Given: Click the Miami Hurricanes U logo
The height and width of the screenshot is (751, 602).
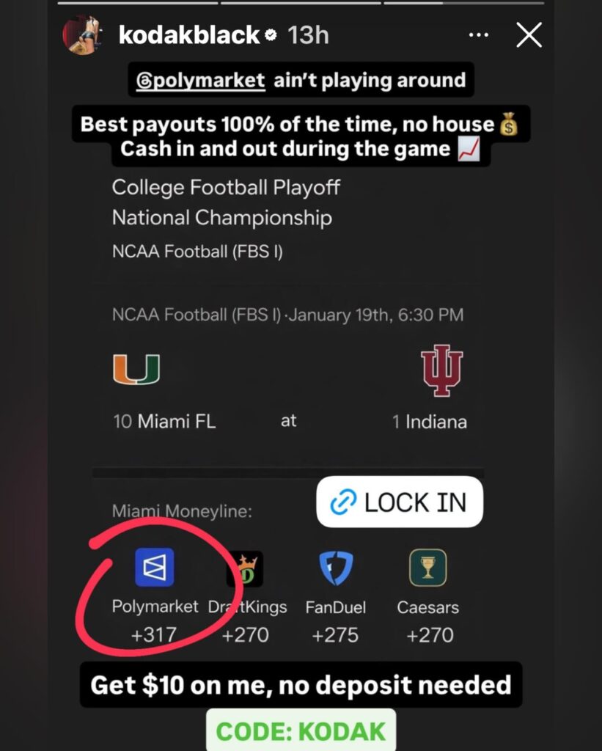Looking at the screenshot, I should coord(136,370).
